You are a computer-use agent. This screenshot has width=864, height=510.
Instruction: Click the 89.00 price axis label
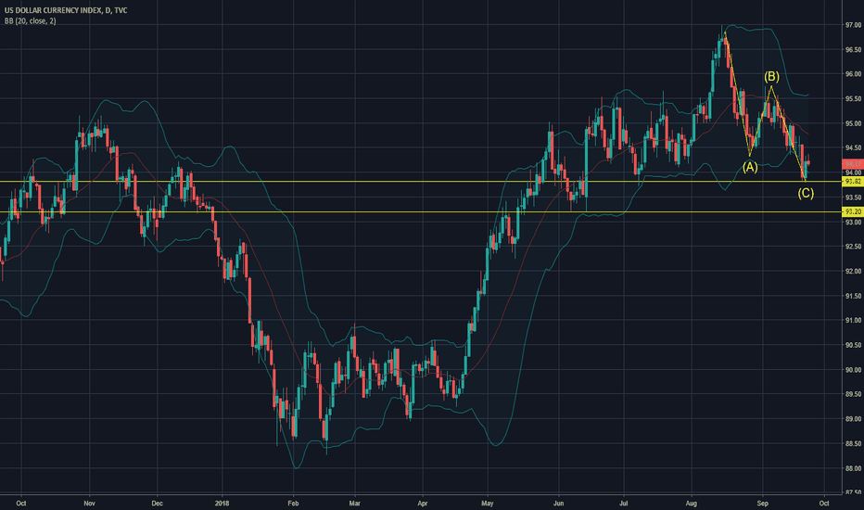[853, 419]
